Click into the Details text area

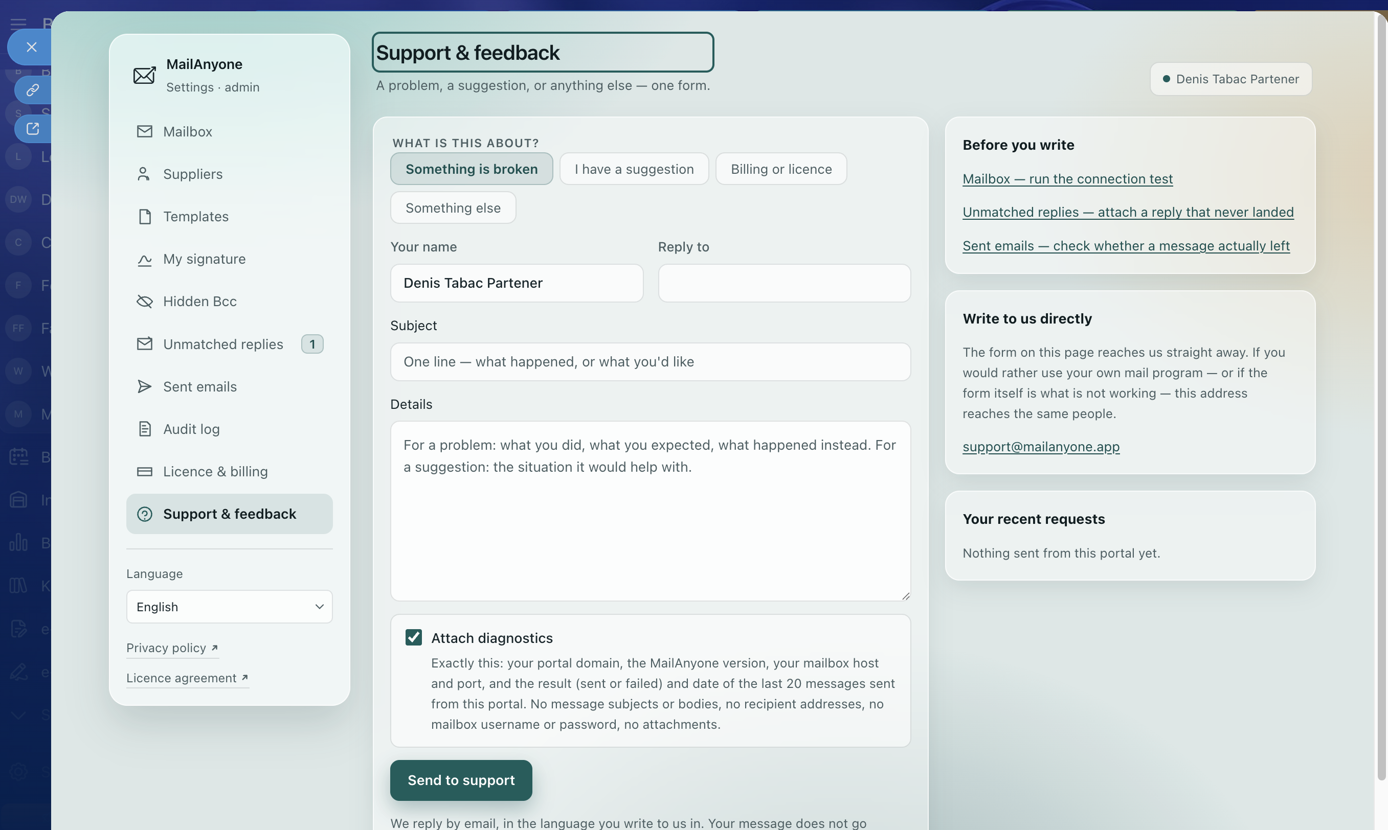tap(651, 511)
